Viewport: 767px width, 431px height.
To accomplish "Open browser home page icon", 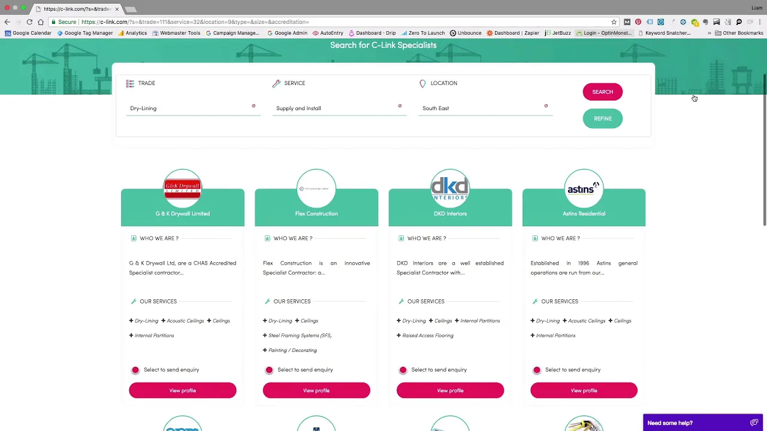I will click(41, 22).
